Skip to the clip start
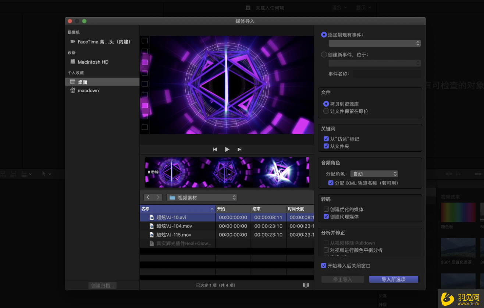Image resolution: width=484 pixels, height=308 pixels. pyautogui.click(x=215, y=149)
